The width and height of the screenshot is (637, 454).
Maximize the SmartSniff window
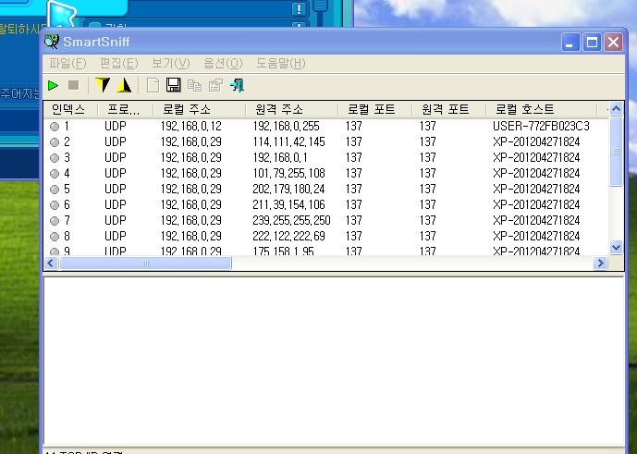pyautogui.click(x=592, y=42)
